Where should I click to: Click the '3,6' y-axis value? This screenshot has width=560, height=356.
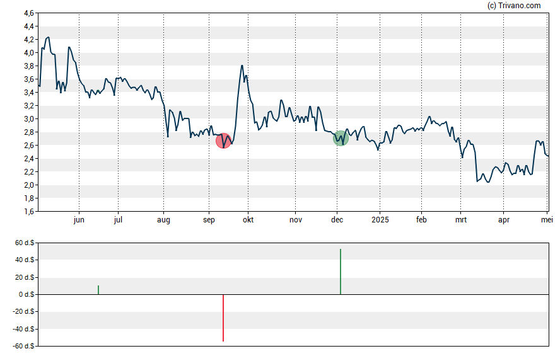point(29,79)
